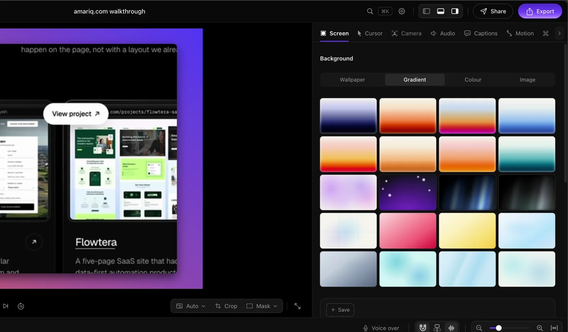Image resolution: width=568 pixels, height=332 pixels.
Task: Expand more tabs with right chevron
Action: (559, 33)
